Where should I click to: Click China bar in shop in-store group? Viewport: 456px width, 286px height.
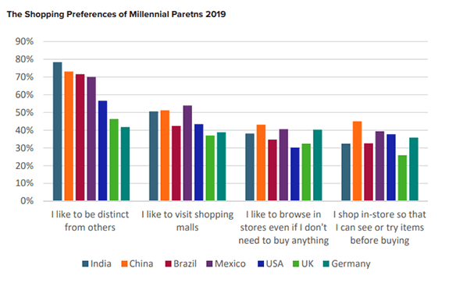click(x=357, y=161)
